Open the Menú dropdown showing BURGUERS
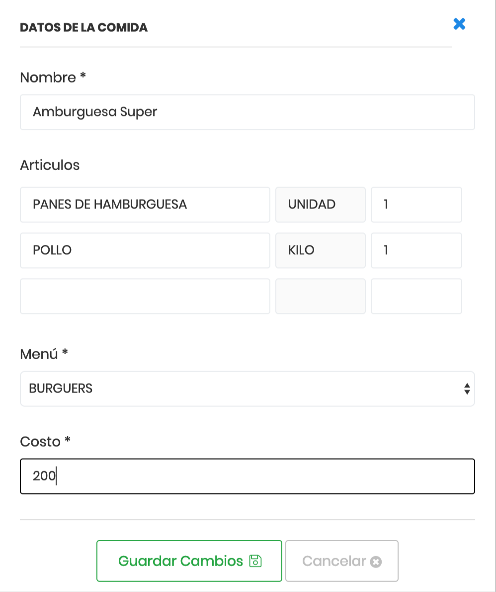 248,389
